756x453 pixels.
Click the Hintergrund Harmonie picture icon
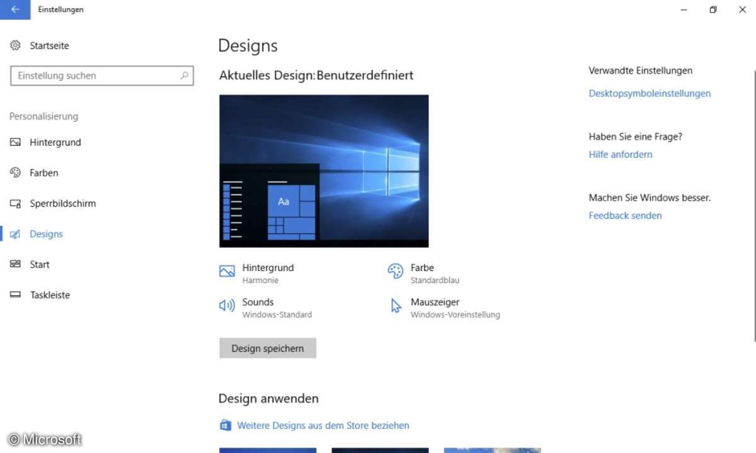pyautogui.click(x=227, y=271)
